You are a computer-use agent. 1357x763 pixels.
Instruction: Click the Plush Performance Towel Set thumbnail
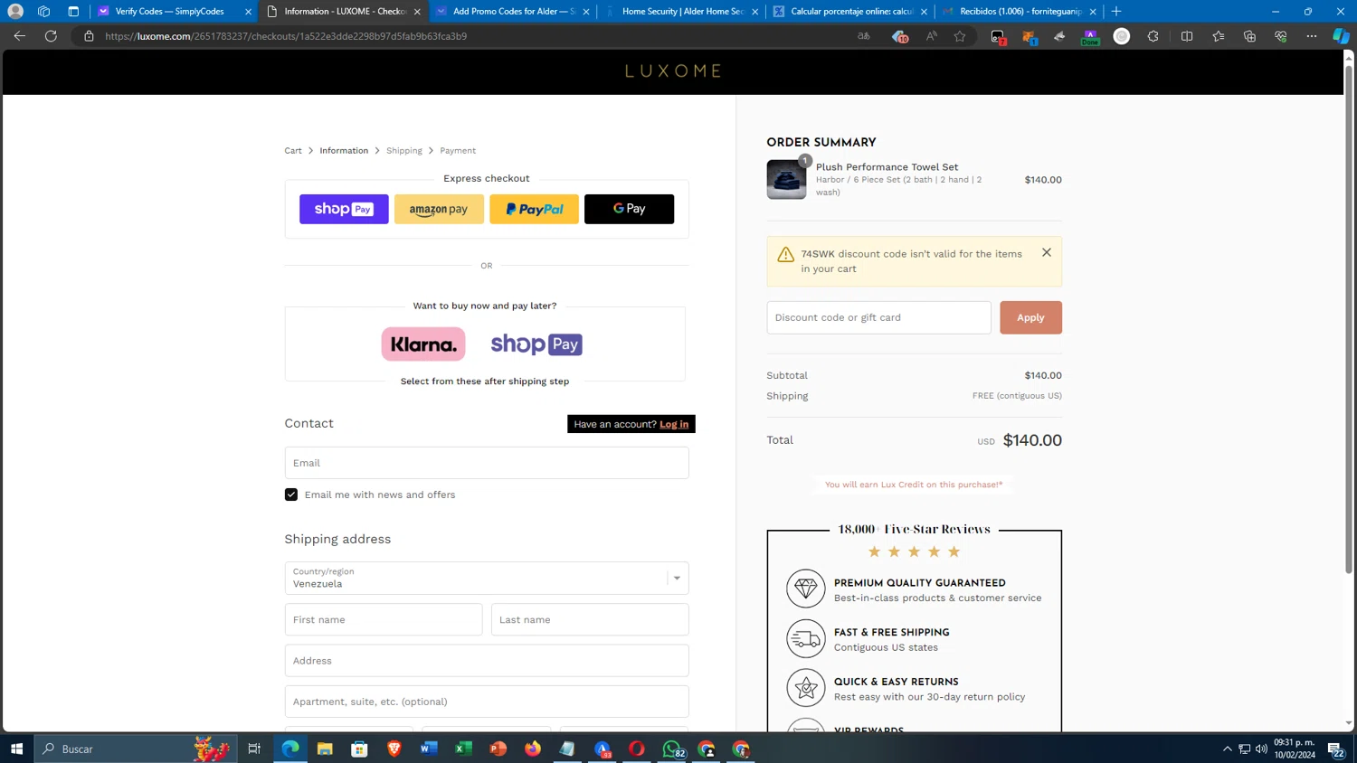click(x=786, y=179)
